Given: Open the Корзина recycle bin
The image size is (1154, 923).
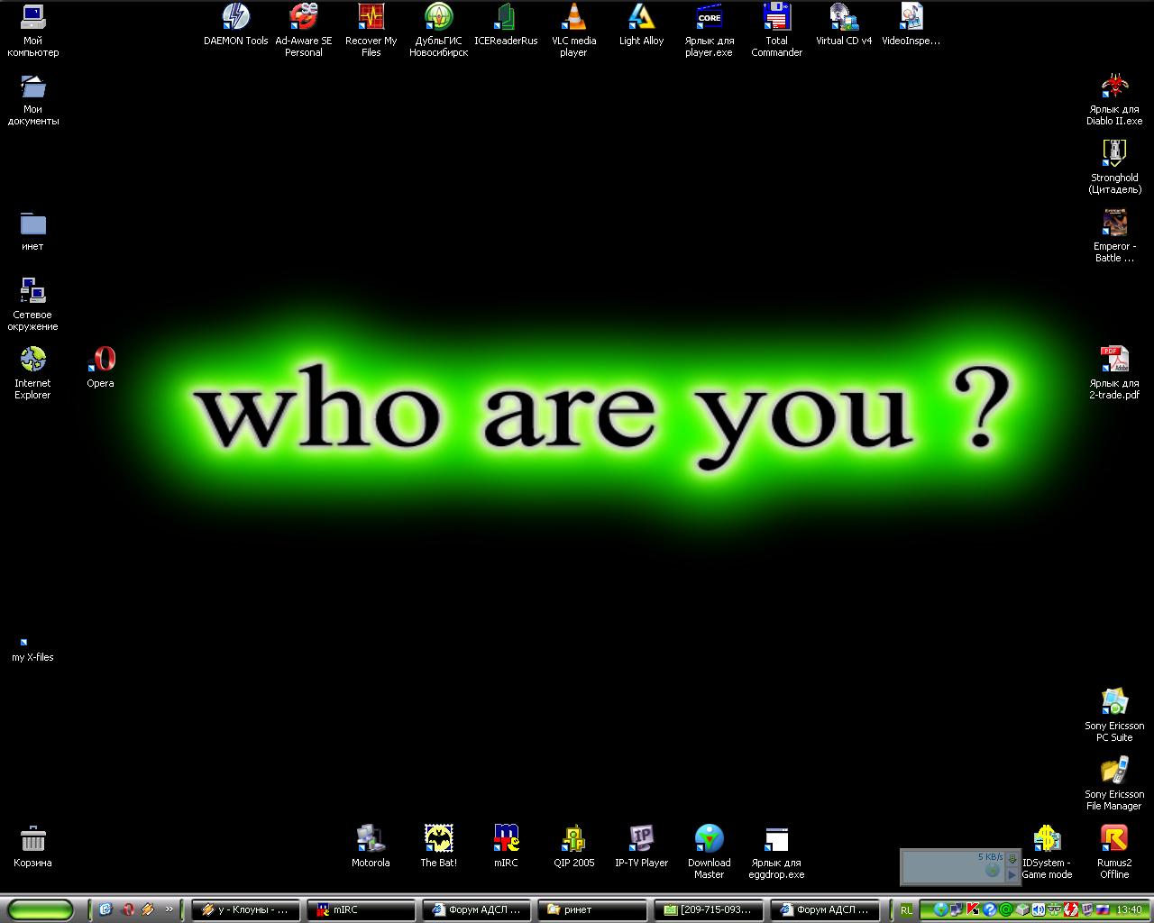Looking at the screenshot, I should pyautogui.click(x=33, y=839).
